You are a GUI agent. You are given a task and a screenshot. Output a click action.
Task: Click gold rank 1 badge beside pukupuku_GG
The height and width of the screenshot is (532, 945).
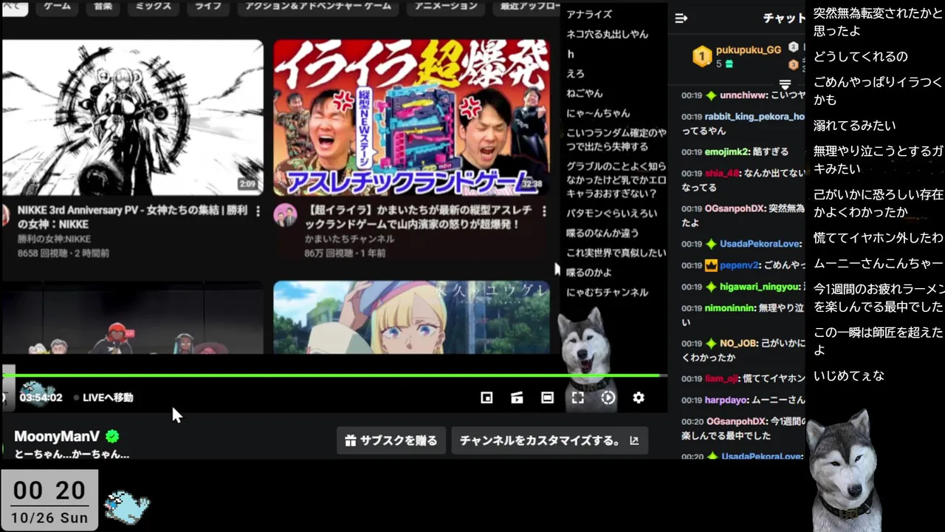701,55
